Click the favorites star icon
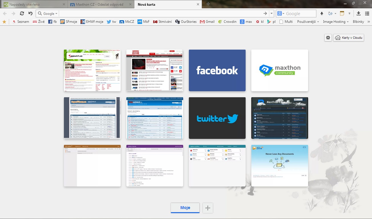 click(x=4, y=22)
